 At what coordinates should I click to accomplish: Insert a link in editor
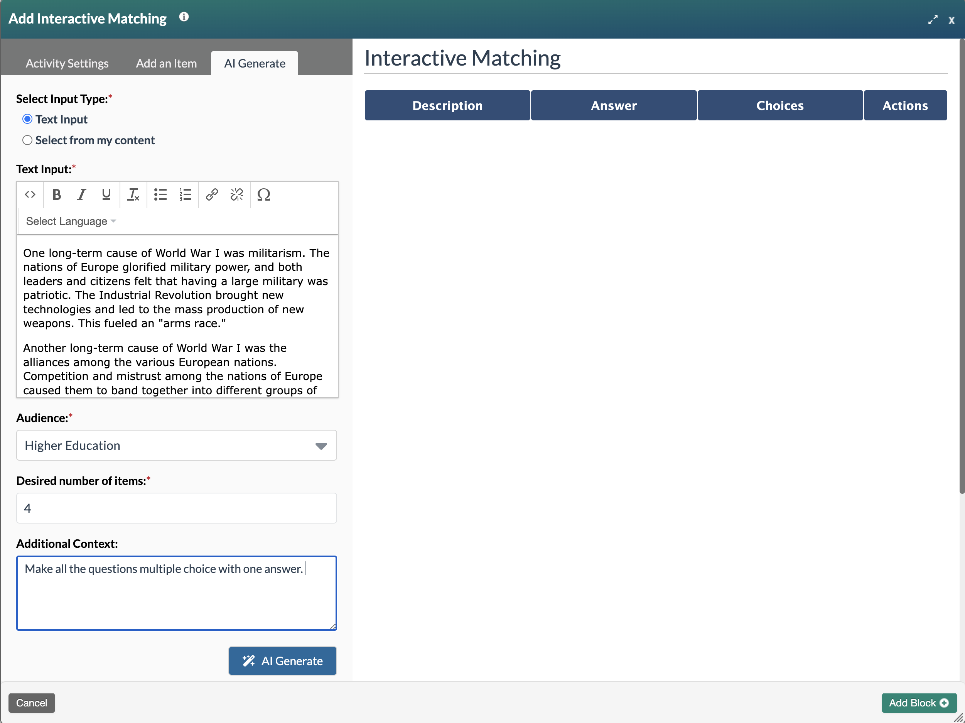(x=212, y=194)
